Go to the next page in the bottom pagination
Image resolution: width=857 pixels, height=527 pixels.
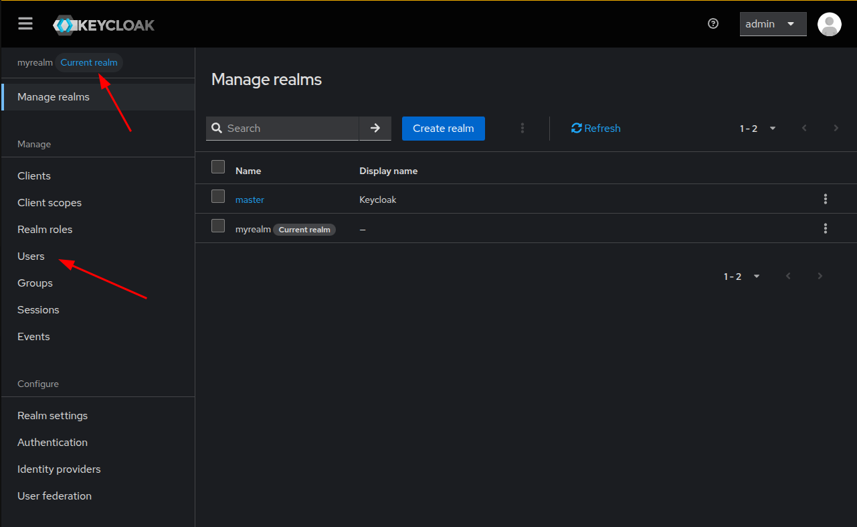(x=820, y=276)
